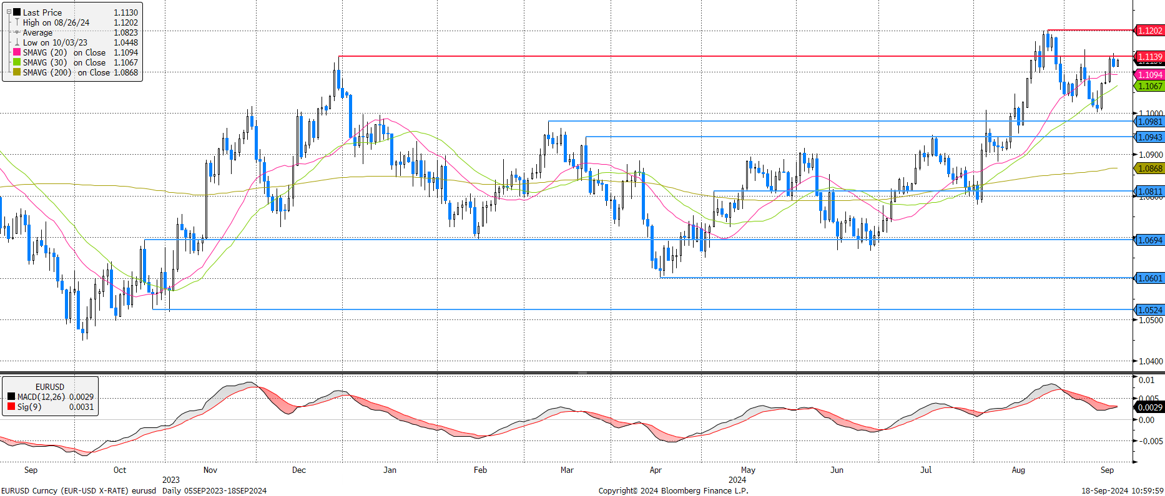Select 'Sig(9)' legend label
The height and width of the screenshot is (496, 1165).
(x=29, y=407)
